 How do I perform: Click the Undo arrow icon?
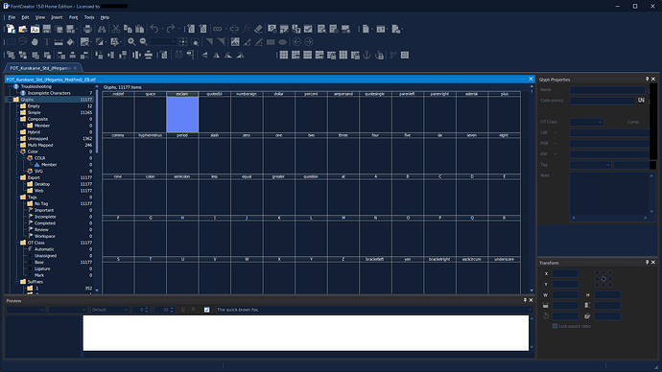pyautogui.click(x=154, y=29)
